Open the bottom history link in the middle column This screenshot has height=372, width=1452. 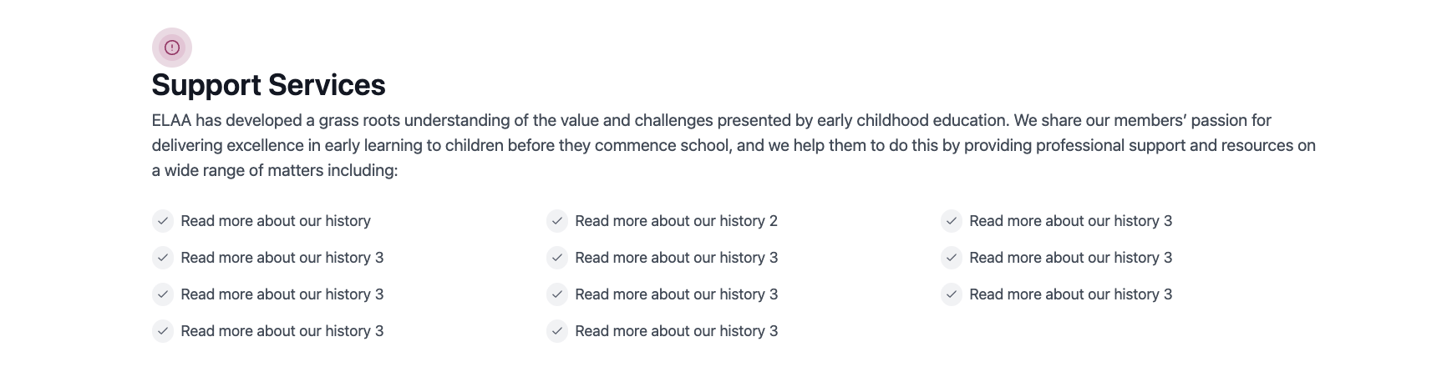(x=676, y=331)
